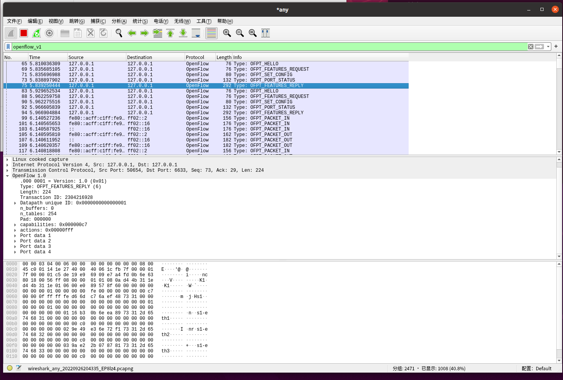Image resolution: width=563 pixels, height=380 pixels.
Task: Open the 无线(W) menu
Action: 182,21
